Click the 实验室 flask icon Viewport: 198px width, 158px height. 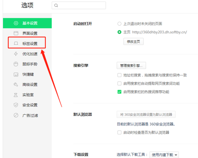(x=16, y=95)
